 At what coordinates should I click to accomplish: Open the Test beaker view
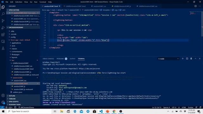coord(3,48)
